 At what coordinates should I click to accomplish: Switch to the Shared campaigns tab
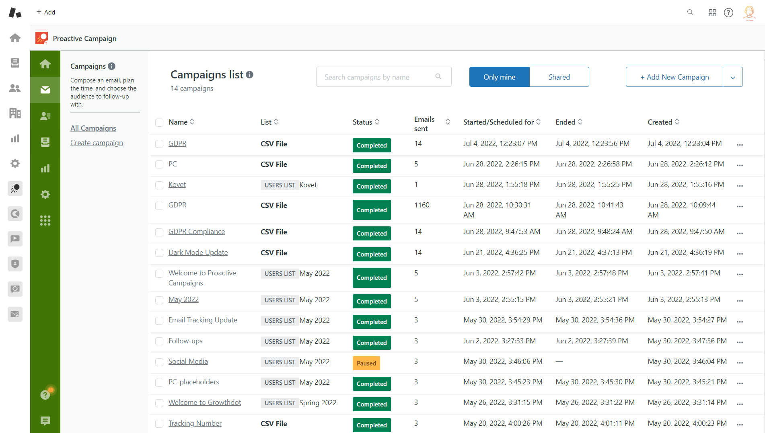559,77
